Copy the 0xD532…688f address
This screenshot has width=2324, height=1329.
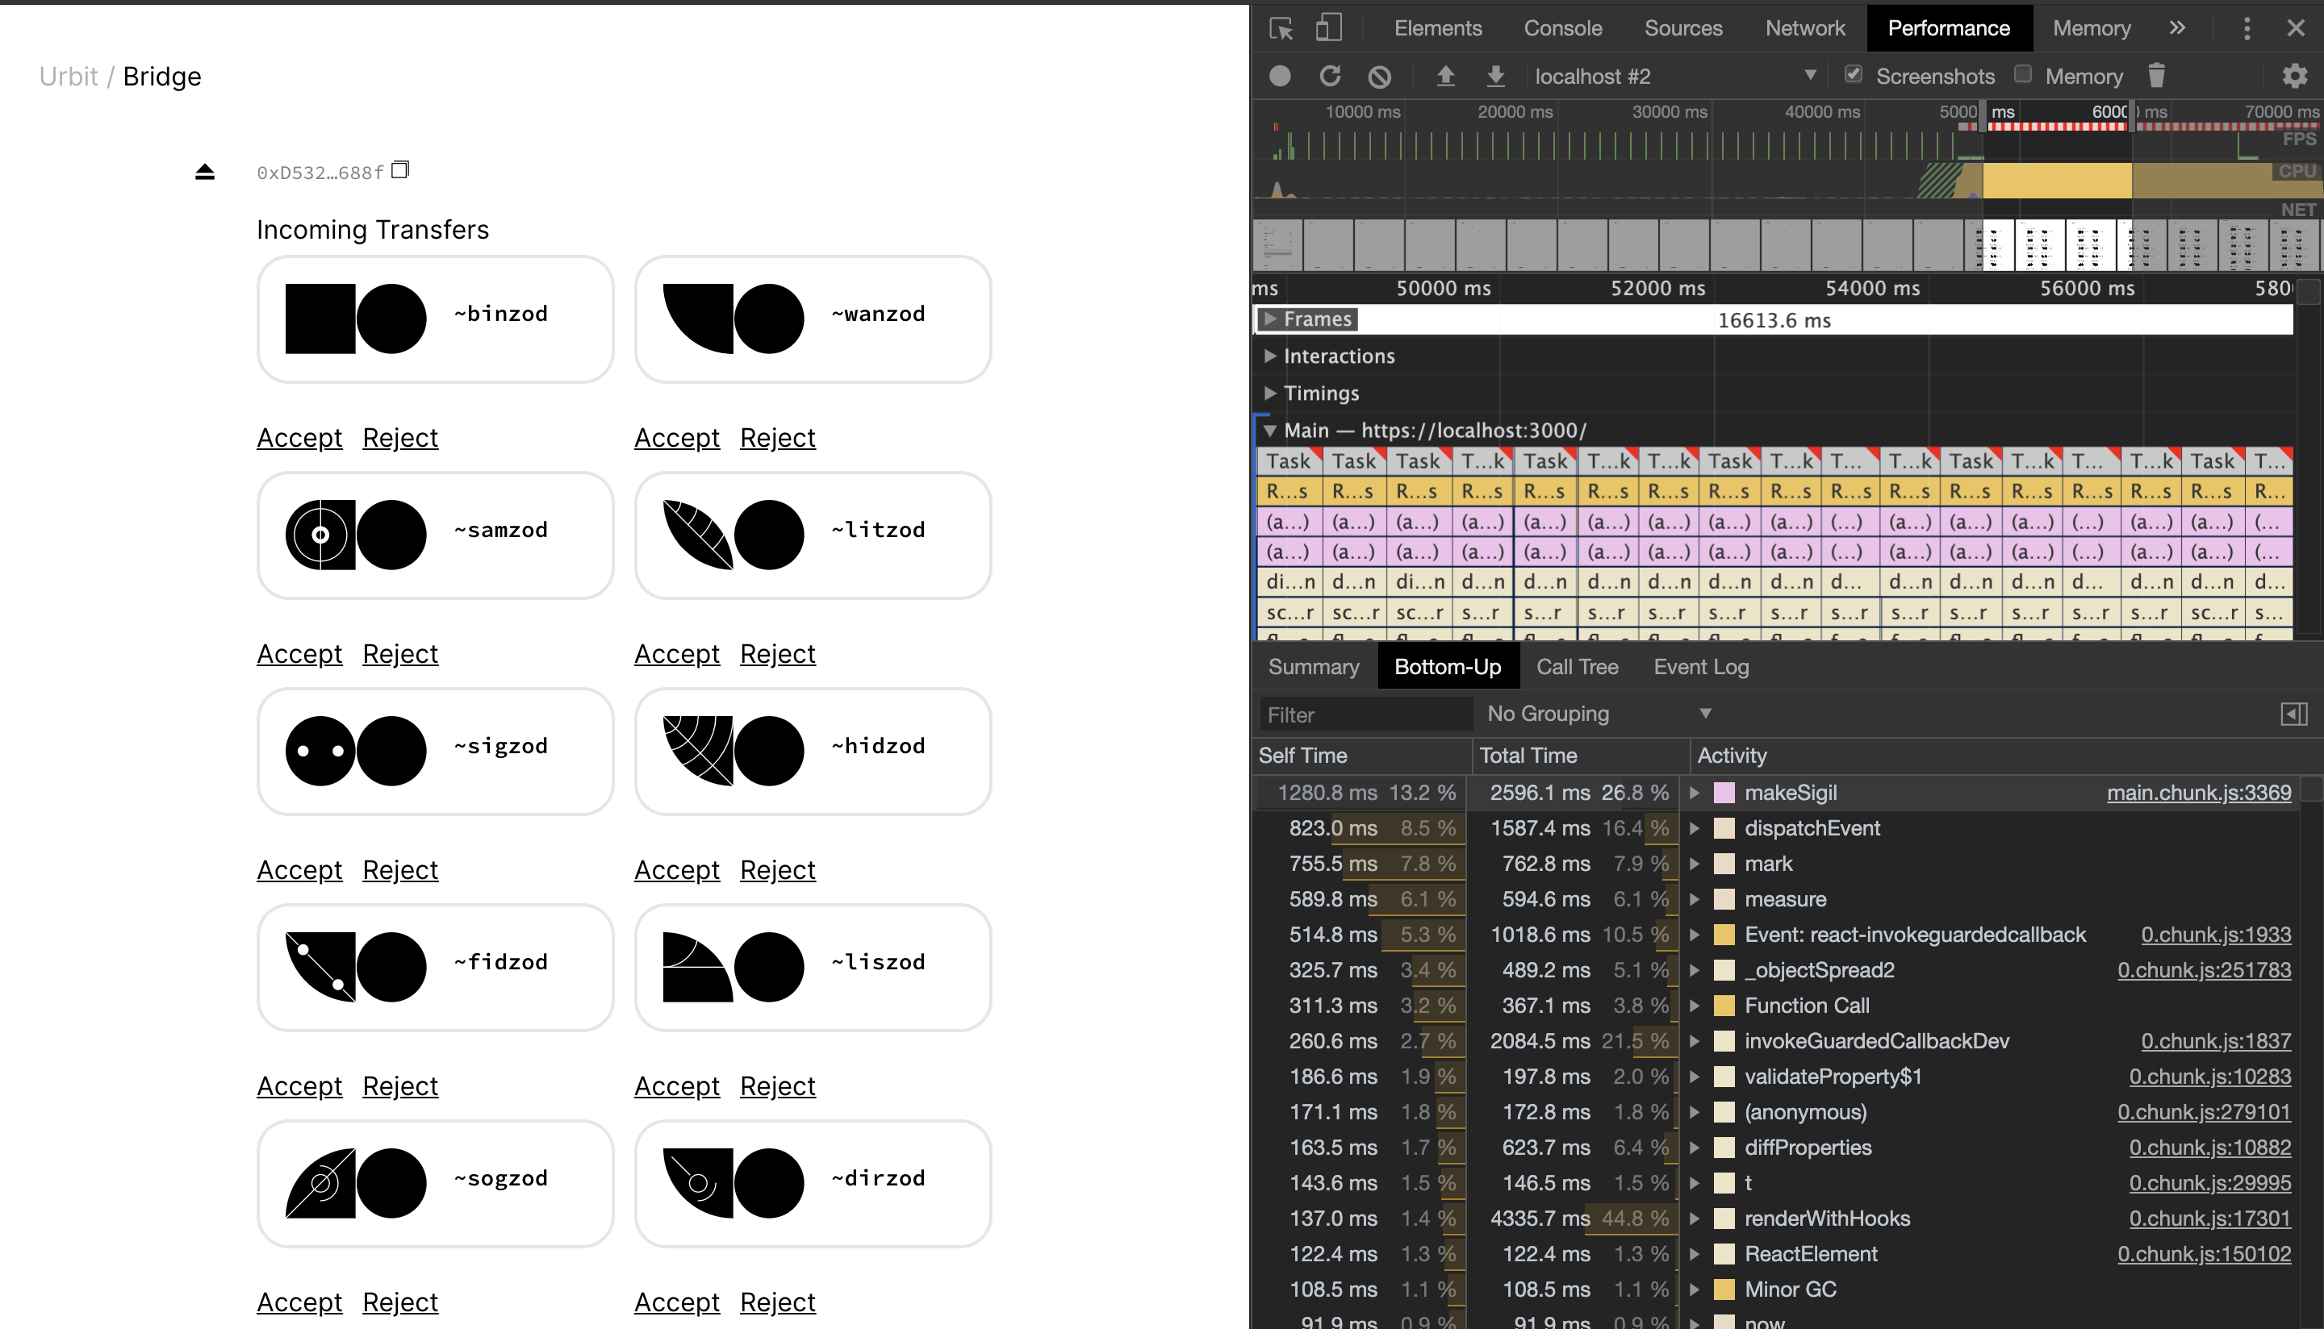400,170
